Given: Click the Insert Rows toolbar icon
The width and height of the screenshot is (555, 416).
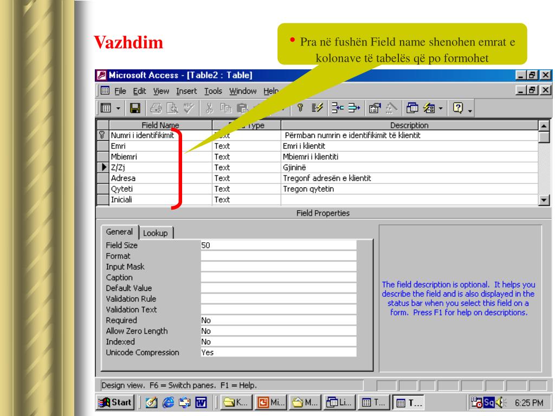Looking at the screenshot, I should 338,108.
